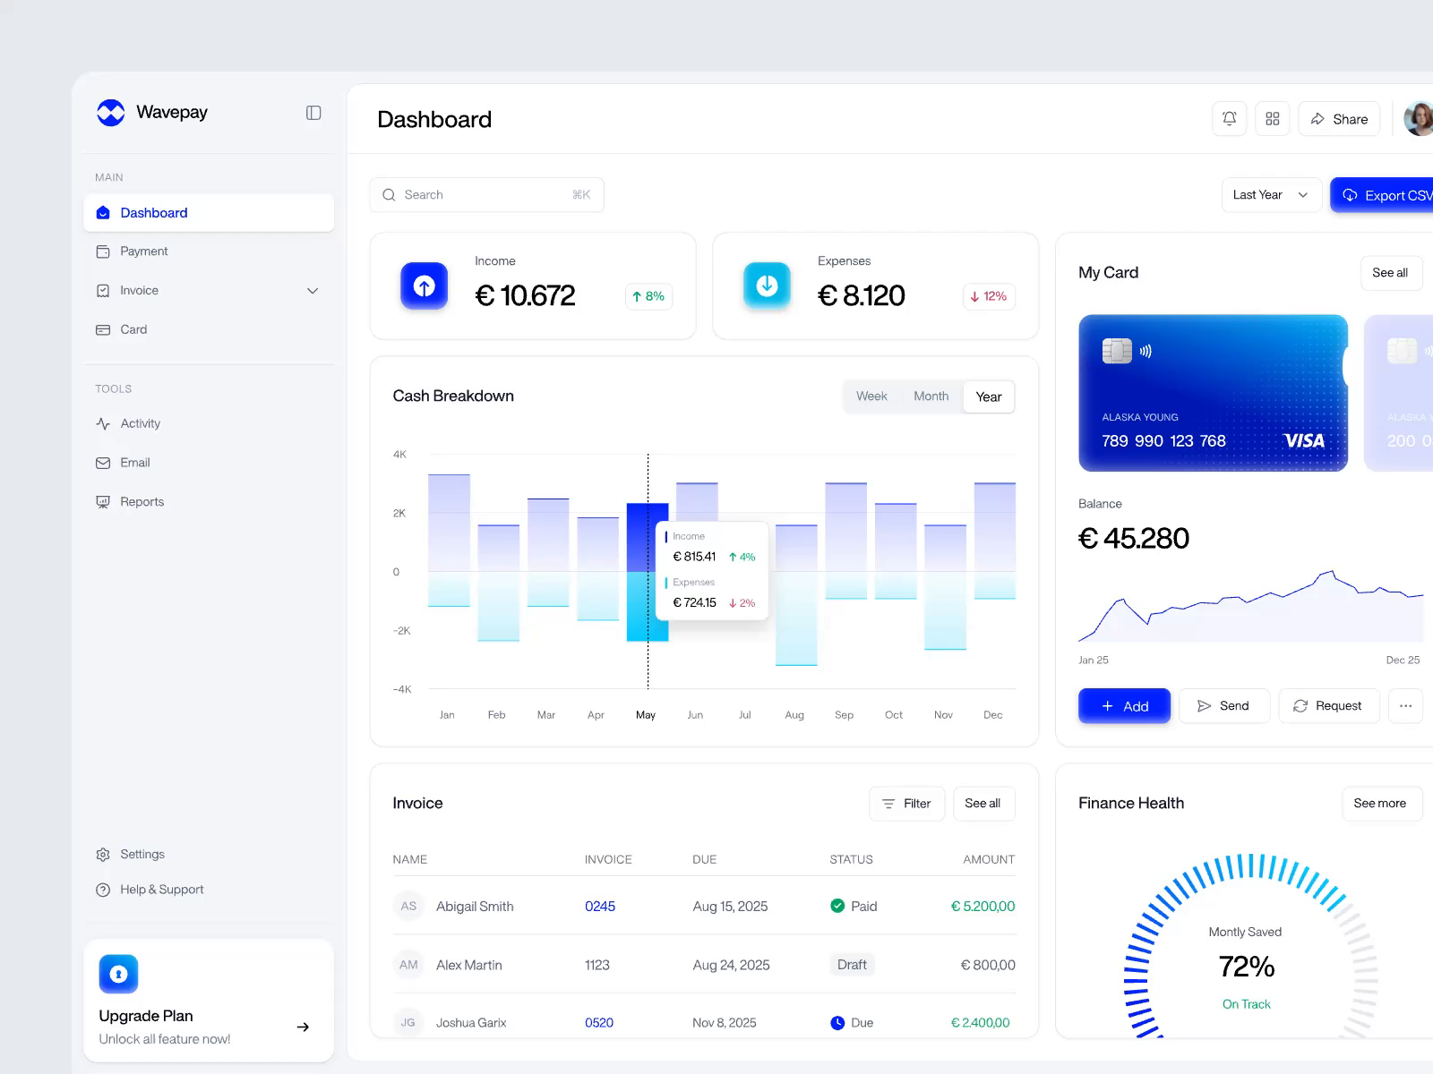Image resolution: width=1433 pixels, height=1074 pixels.
Task: Switch Cash Breakdown to Week view
Action: [871, 396]
